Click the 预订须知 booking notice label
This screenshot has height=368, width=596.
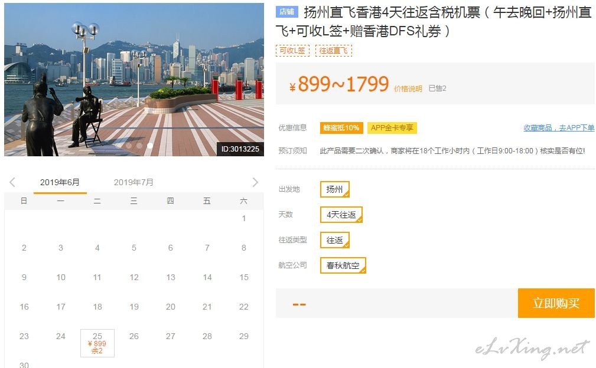(292, 150)
